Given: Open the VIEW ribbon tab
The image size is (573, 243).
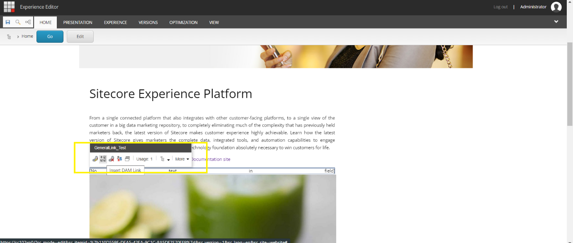Looking at the screenshot, I should pyautogui.click(x=214, y=22).
